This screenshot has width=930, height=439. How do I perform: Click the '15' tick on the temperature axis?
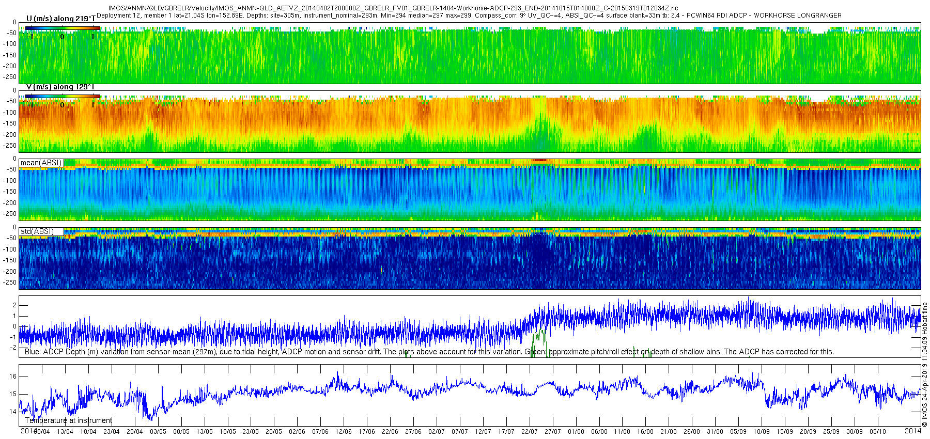pyautogui.click(x=13, y=394)
